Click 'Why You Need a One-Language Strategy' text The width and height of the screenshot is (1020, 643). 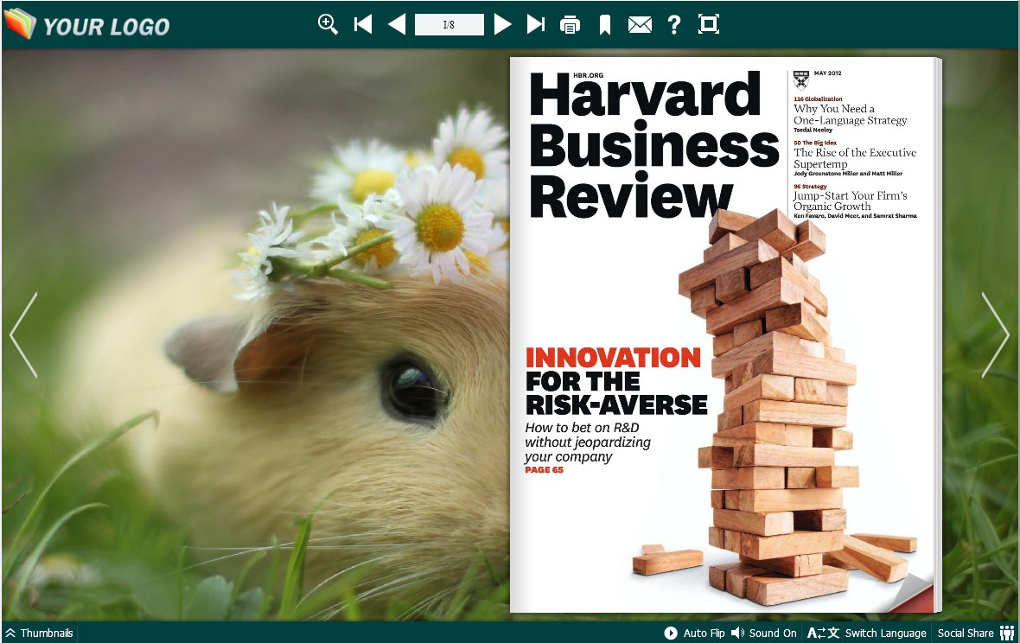pos(850,114)
